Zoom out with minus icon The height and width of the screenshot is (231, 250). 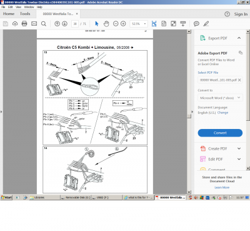(116, 24)
